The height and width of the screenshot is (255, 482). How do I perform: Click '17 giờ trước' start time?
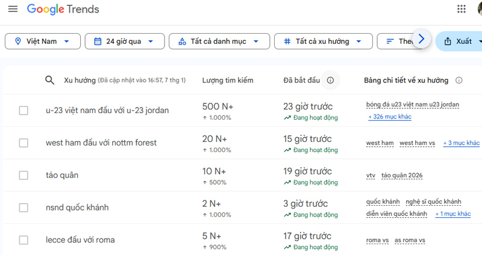click(307, 236)
